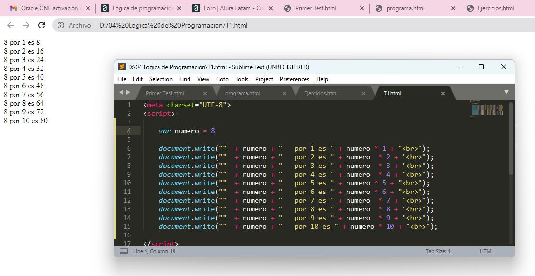Maximize the Sublime Text window
The width and height of the screenshot is (535, 276).
click(x=481, y=67)
